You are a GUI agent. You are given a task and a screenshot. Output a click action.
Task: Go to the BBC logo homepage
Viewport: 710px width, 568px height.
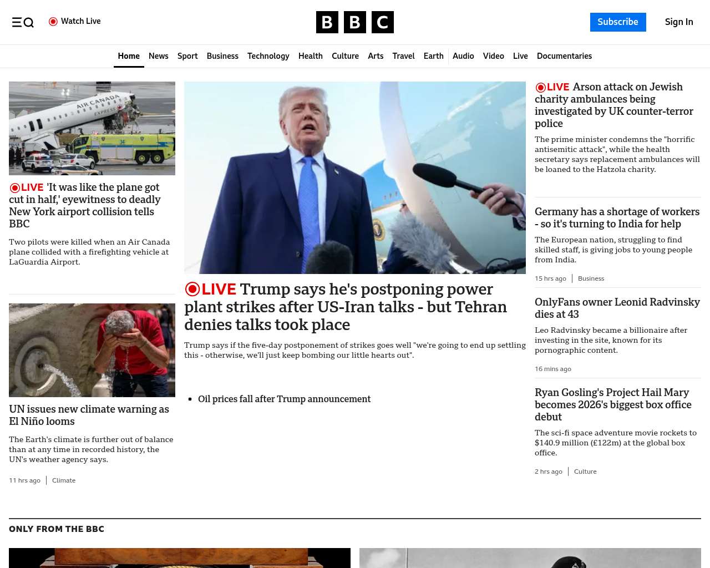(x=355, y=22)
